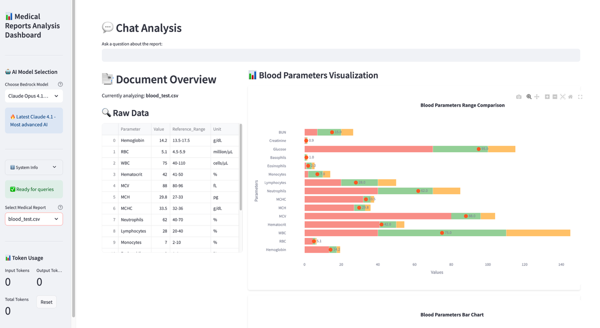Zoom out on the Blood Parameters chart
Viewport: 600px width, 328px height.
pos(555,97)
